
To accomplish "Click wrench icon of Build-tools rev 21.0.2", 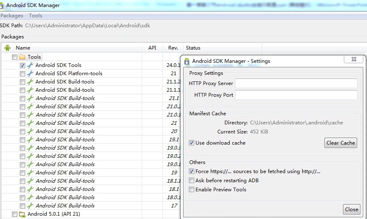I will (x=30, y=107).
